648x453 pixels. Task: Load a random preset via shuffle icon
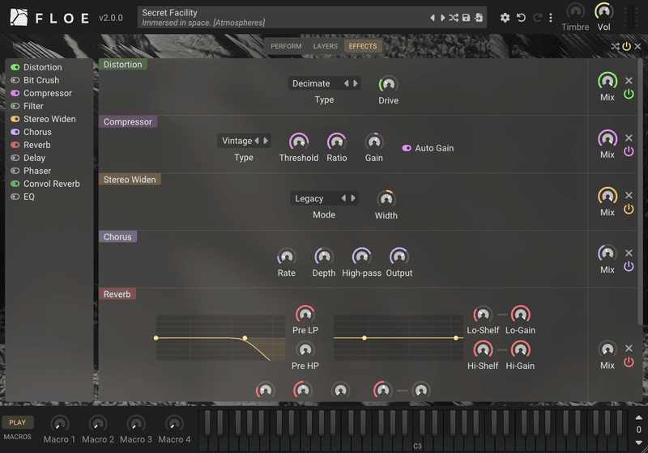454,18
